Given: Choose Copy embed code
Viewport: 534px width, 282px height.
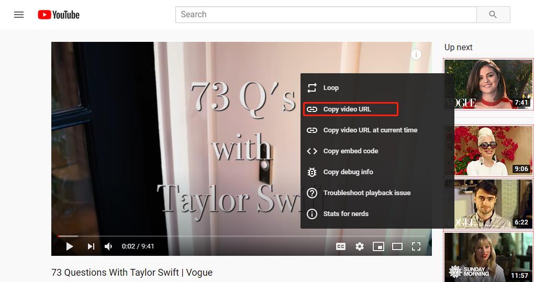Looking at the screenshot, I should click(377, 151).
